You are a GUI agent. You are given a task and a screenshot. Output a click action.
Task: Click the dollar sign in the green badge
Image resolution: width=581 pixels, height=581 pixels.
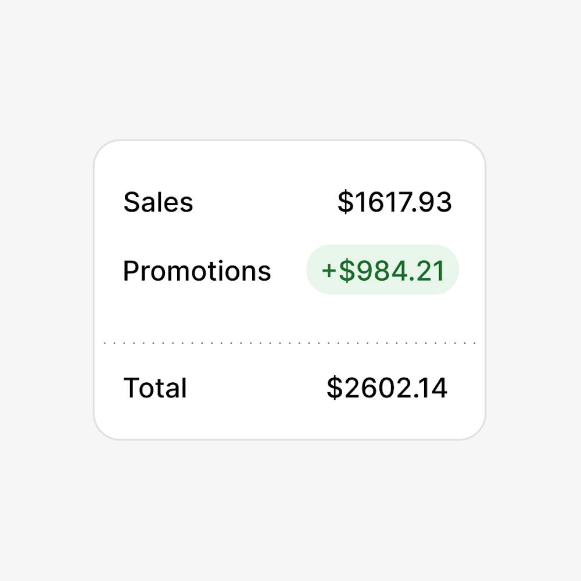click(x=346, y=271)
